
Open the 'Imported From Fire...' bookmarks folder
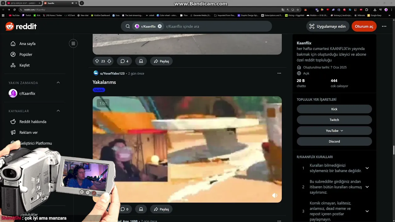[x=224, y=15]
